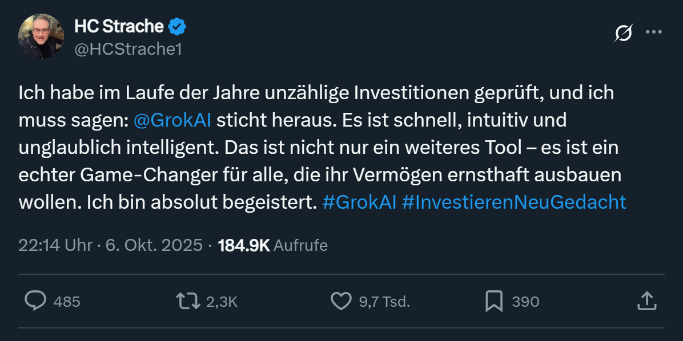This screenshot has height=341, width=683.
Task: Open the #InvestierenNeuGedacht hashtag
Action: 514,202
